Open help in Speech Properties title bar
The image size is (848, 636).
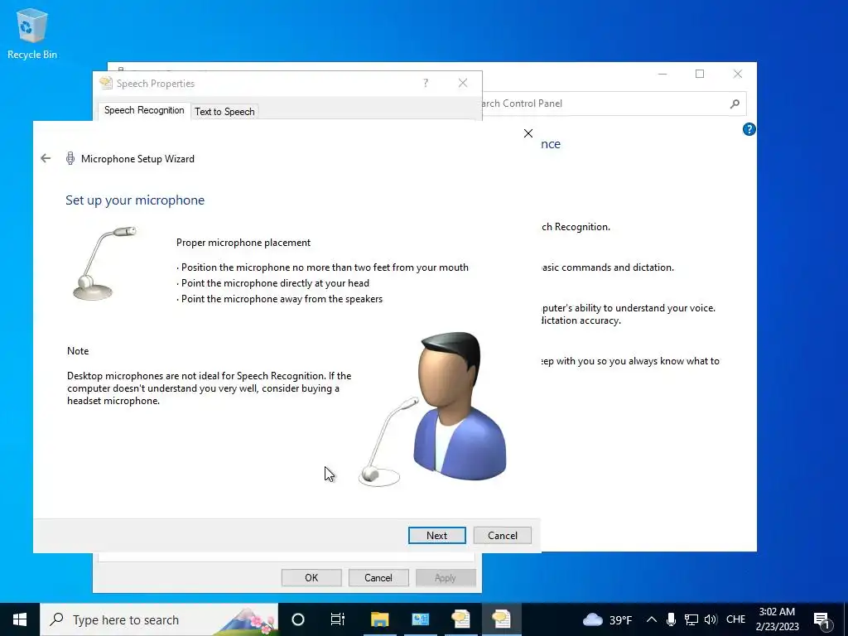pos(426,83)
